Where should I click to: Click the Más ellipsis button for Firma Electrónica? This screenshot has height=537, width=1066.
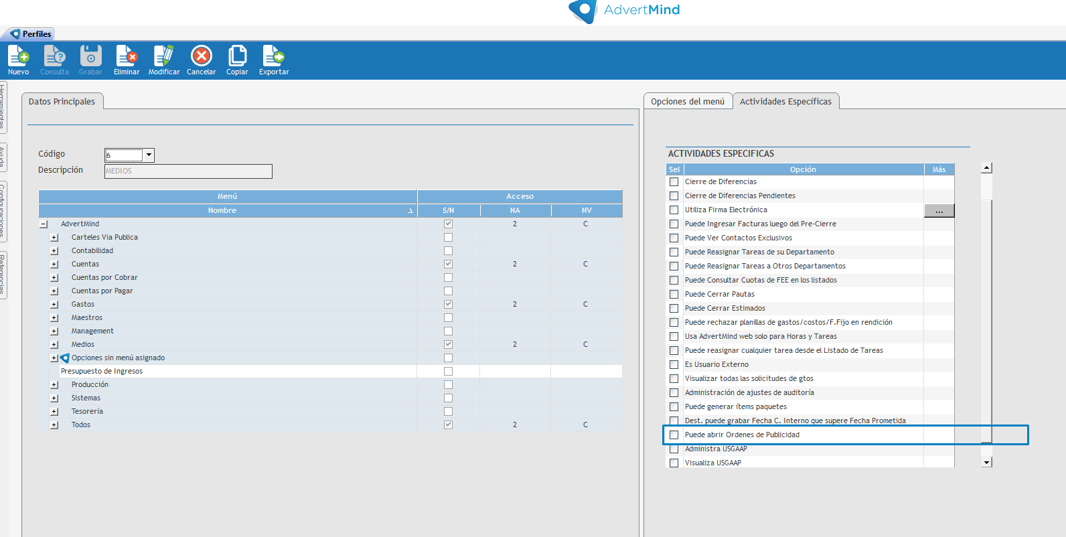coord(939,211)
